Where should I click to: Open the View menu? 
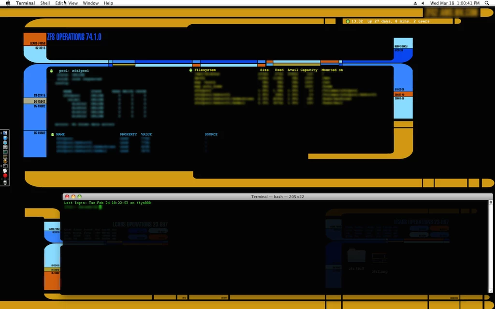73,3
